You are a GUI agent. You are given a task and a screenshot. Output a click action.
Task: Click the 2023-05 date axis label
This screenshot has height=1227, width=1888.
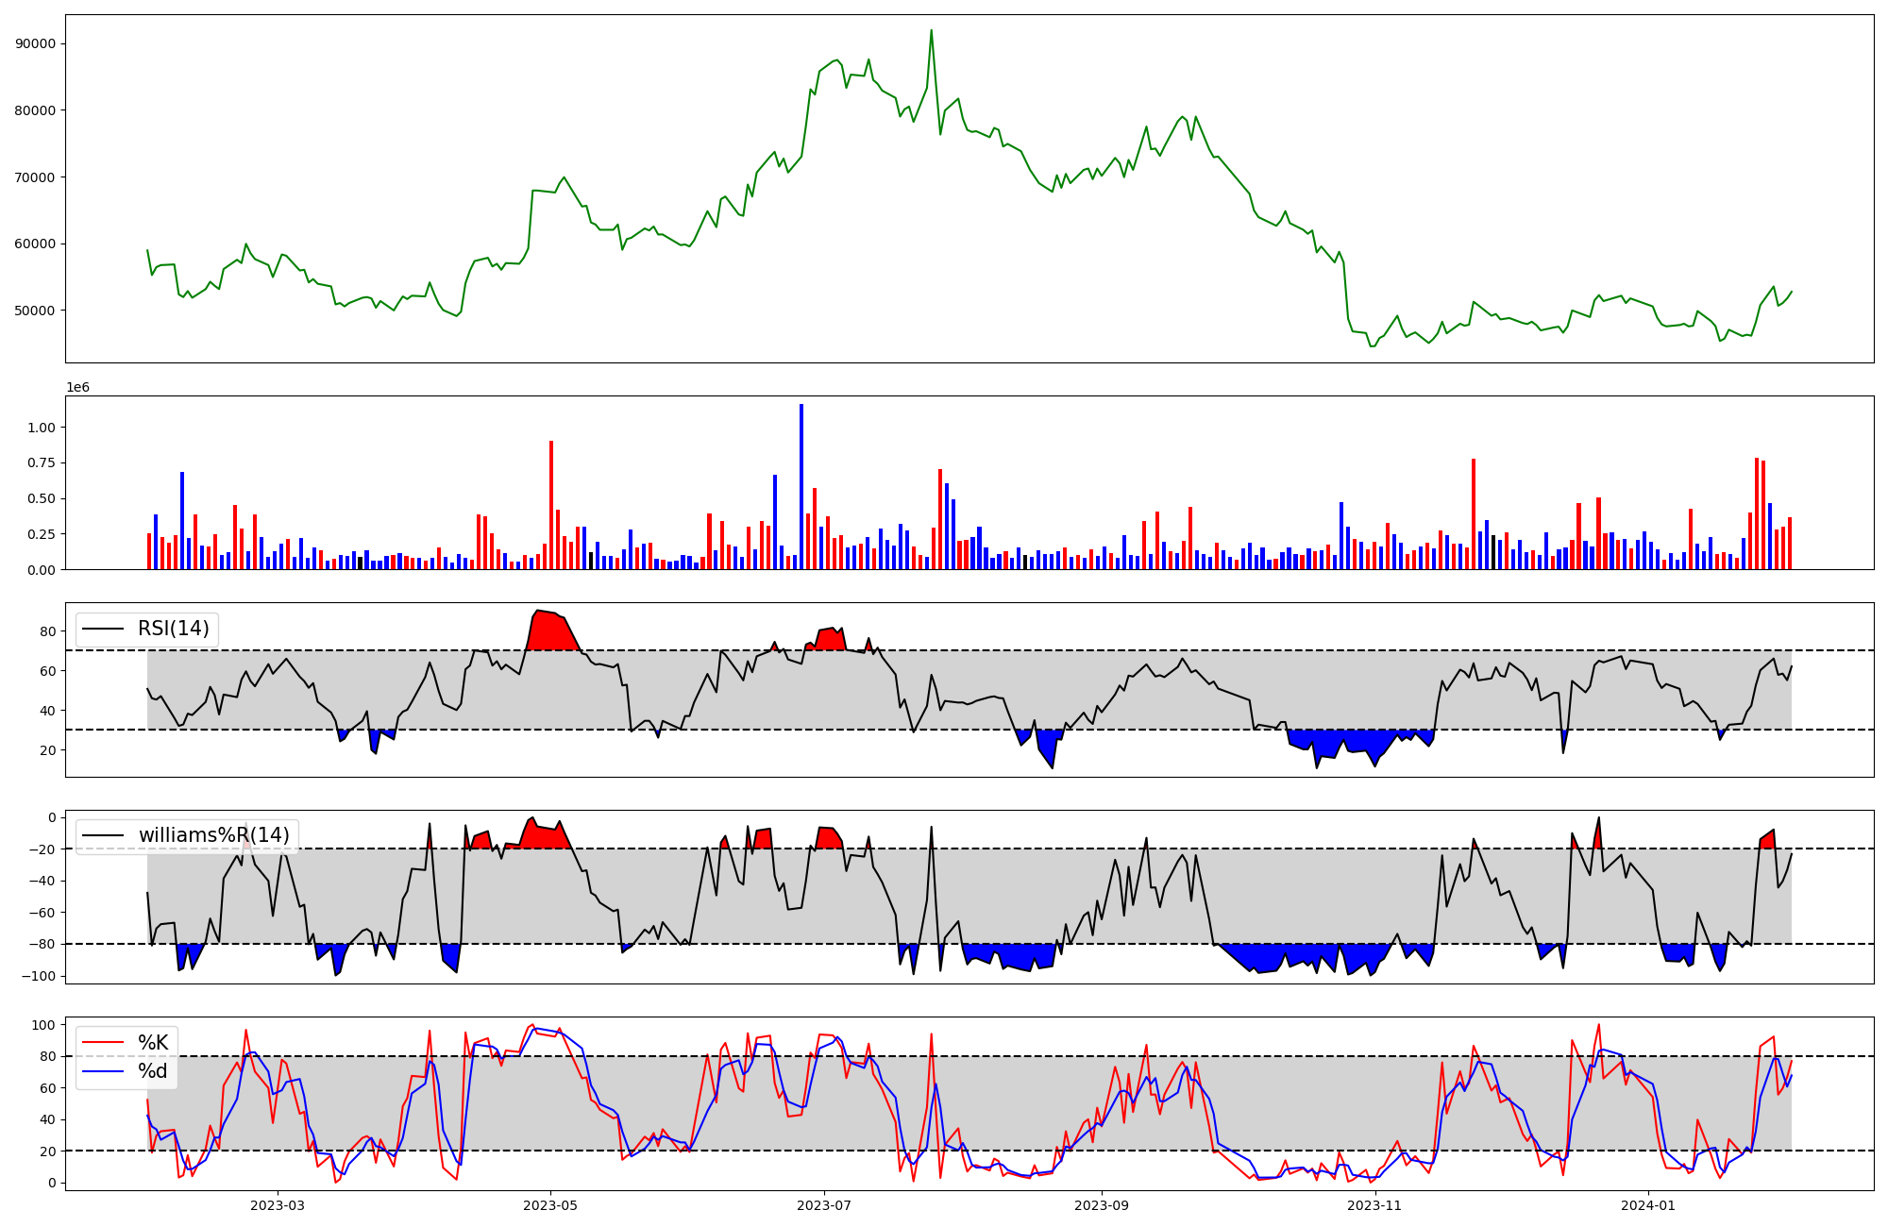[550, 1205]
